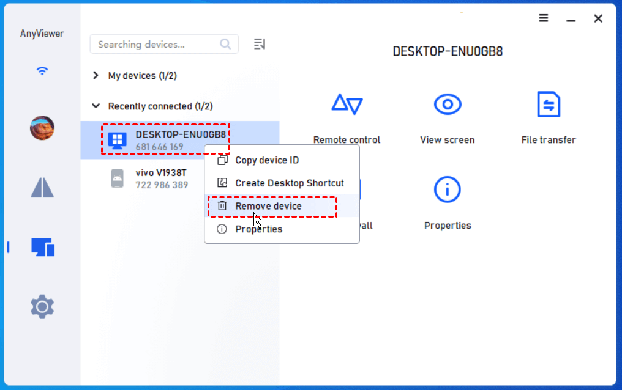Click the Recently connected (1/2) label
This screenshot has height=390, width=622.
(160, 106)
